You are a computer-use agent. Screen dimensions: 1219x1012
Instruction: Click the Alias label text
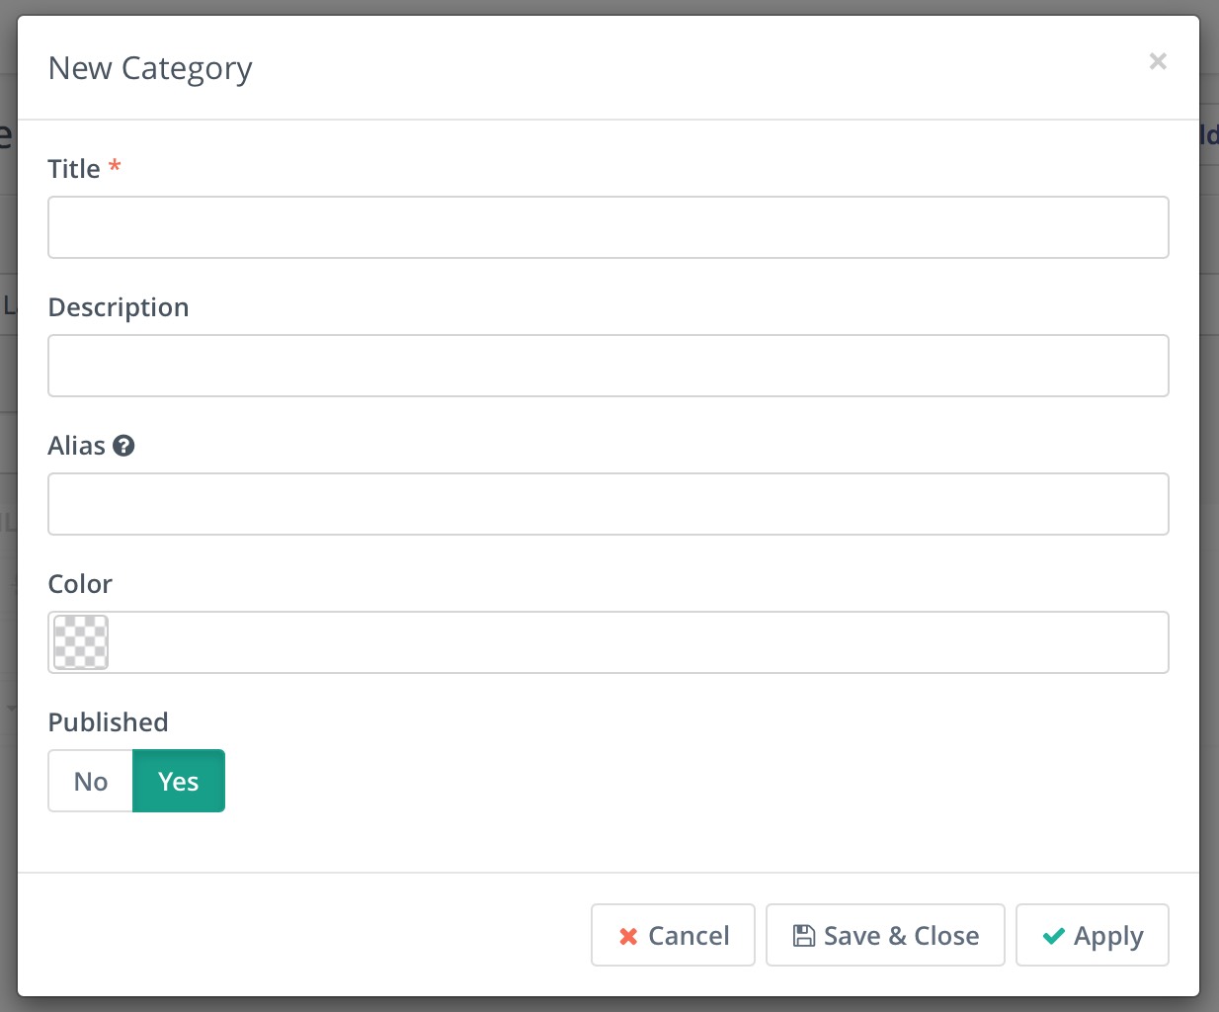click(77, 446)
